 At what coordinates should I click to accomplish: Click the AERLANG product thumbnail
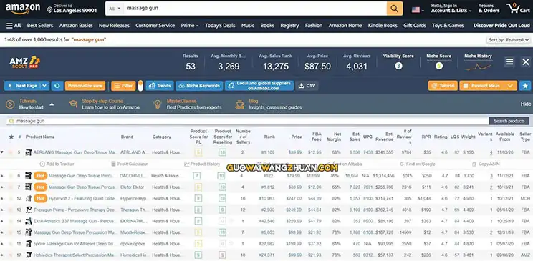29,153
